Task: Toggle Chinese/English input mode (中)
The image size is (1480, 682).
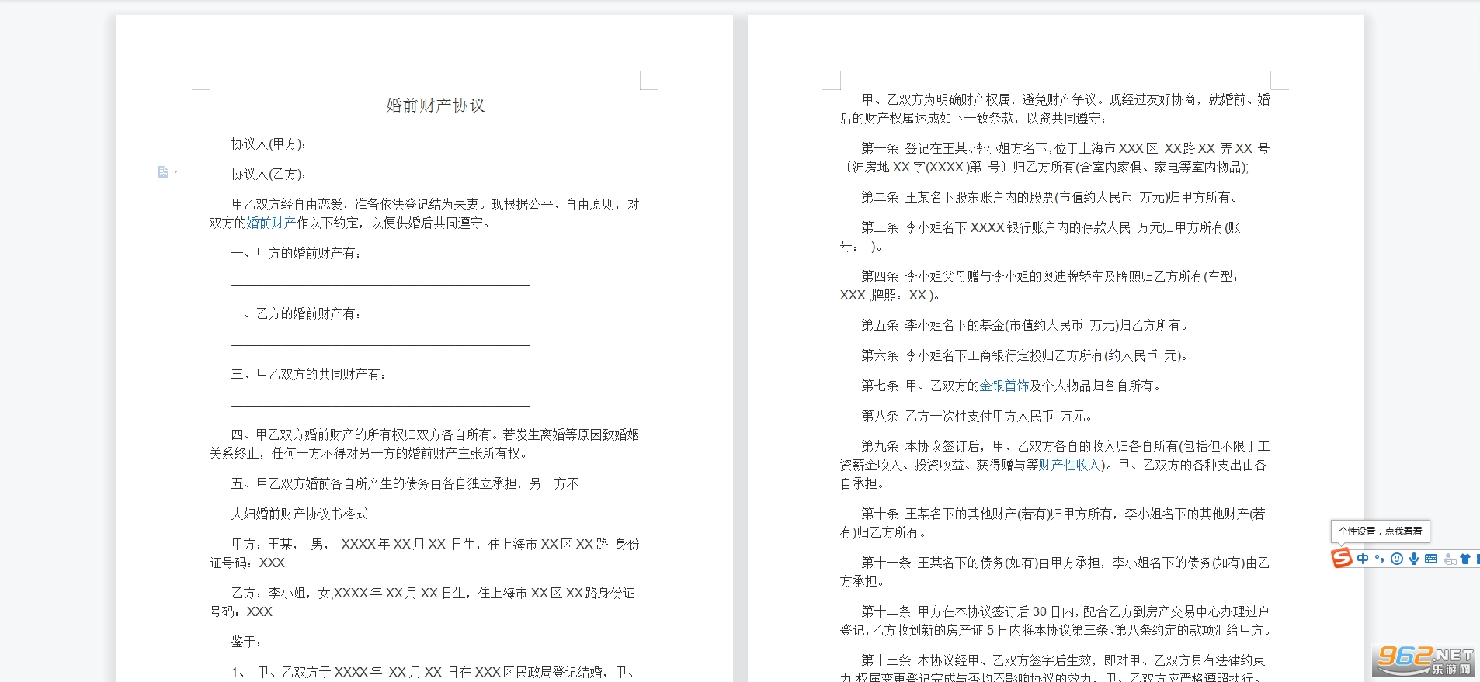Action: [x=1363, y=559]
